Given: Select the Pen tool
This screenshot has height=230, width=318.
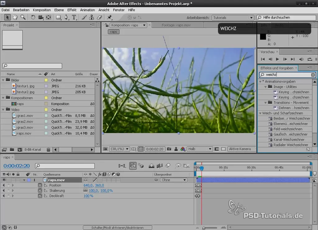Looking at the screenshot, I should tap(66, 17).
